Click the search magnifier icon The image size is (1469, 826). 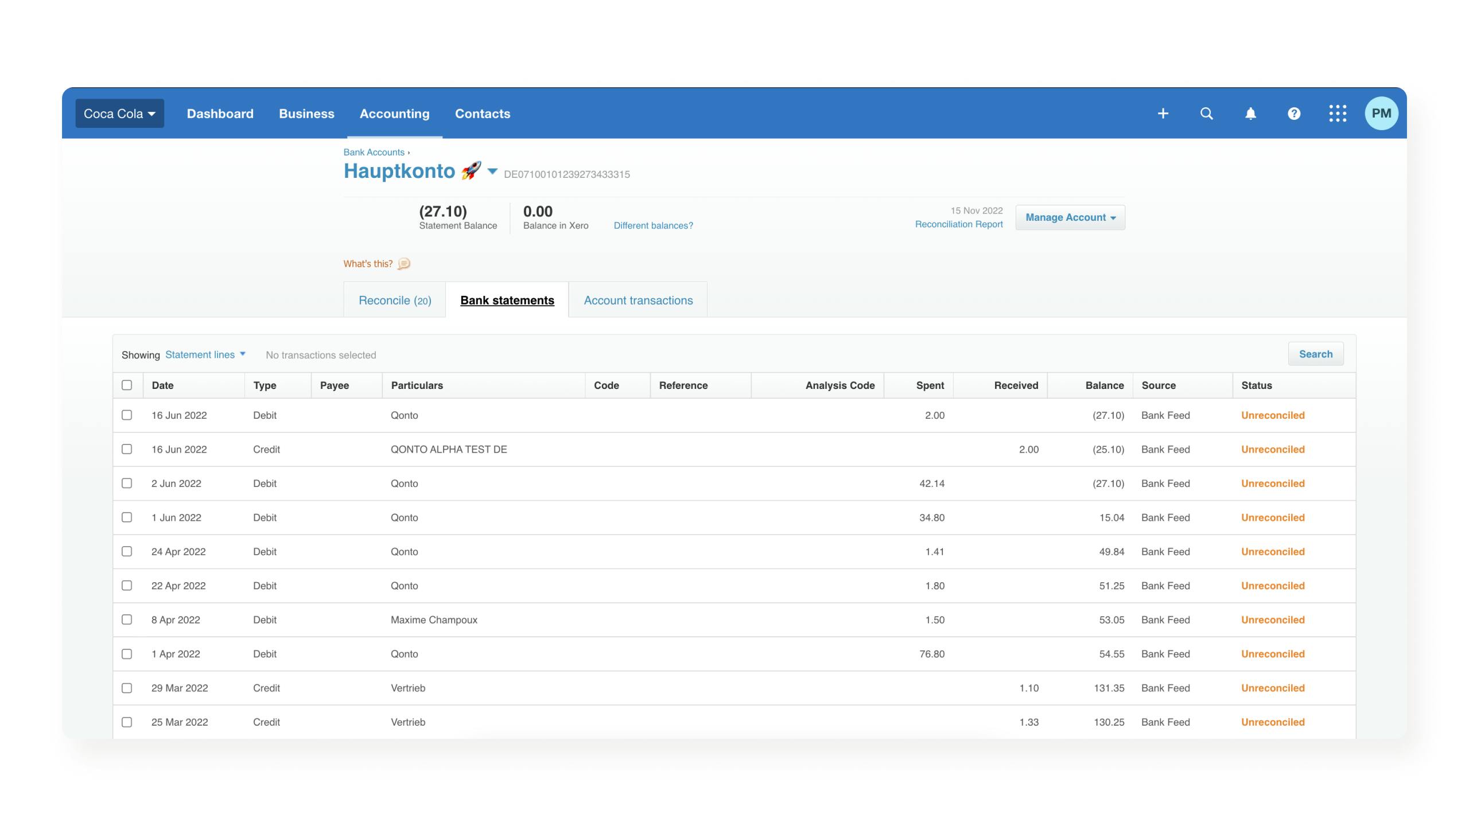(1206, 113)
